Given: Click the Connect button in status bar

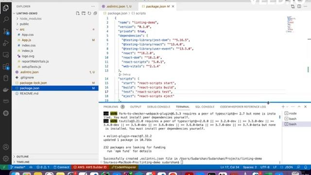Looking at the screenshot, I should 61,167.
